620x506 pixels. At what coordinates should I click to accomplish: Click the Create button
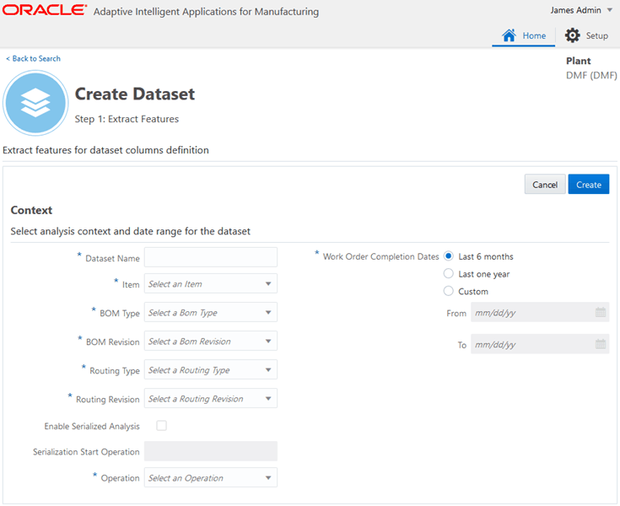[x=589, y=185]
